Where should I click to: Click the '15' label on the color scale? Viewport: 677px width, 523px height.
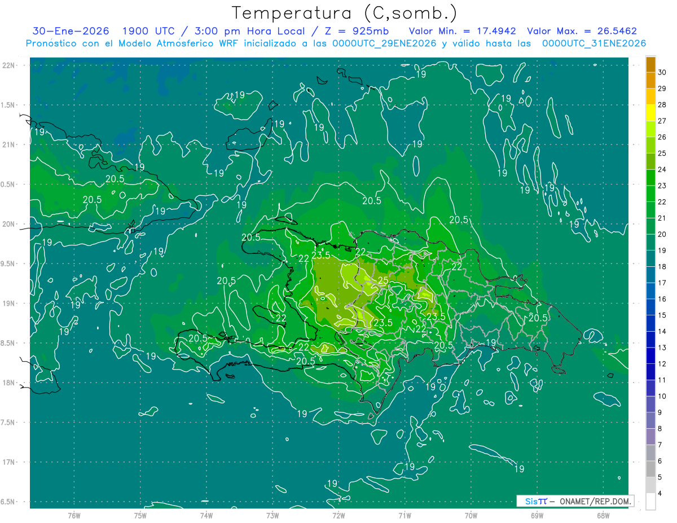[662, 315]
